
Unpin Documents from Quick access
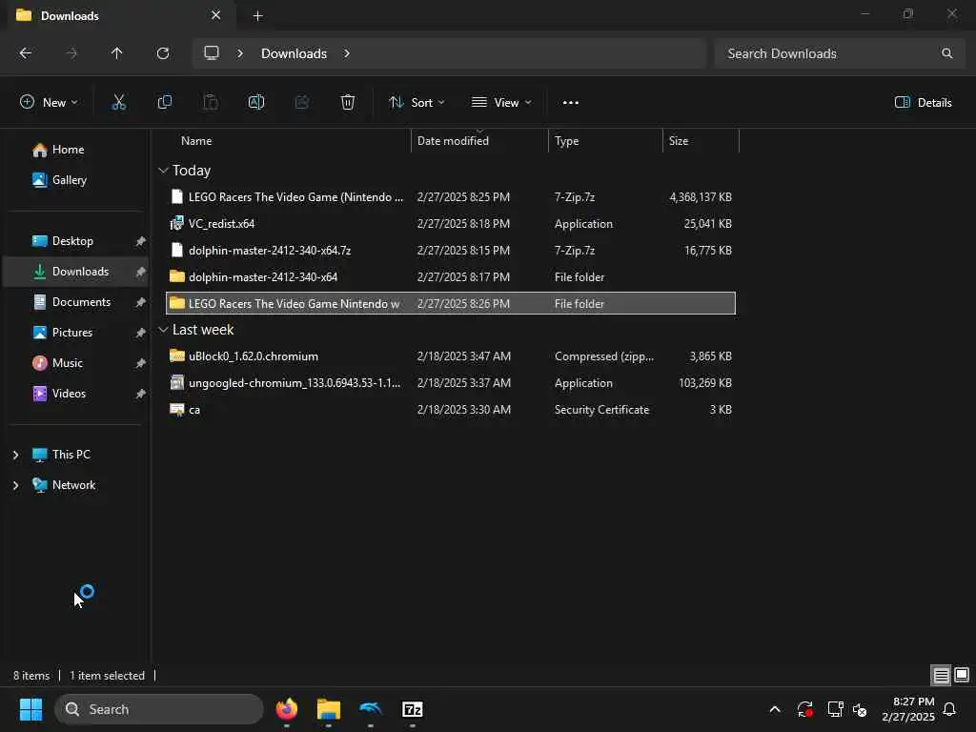tap(141, 302)
